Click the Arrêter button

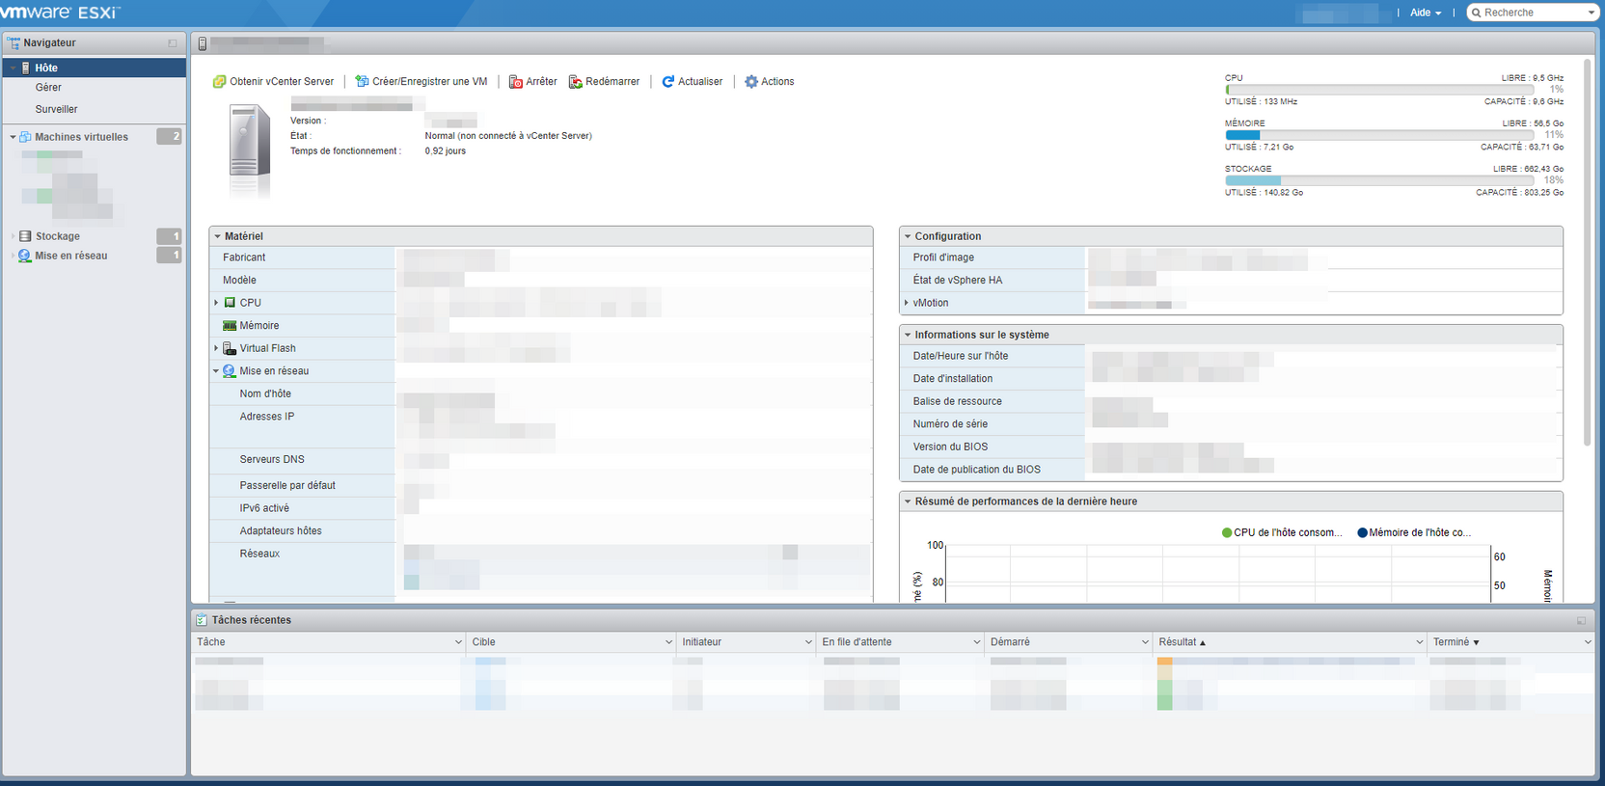coord(533,82)
